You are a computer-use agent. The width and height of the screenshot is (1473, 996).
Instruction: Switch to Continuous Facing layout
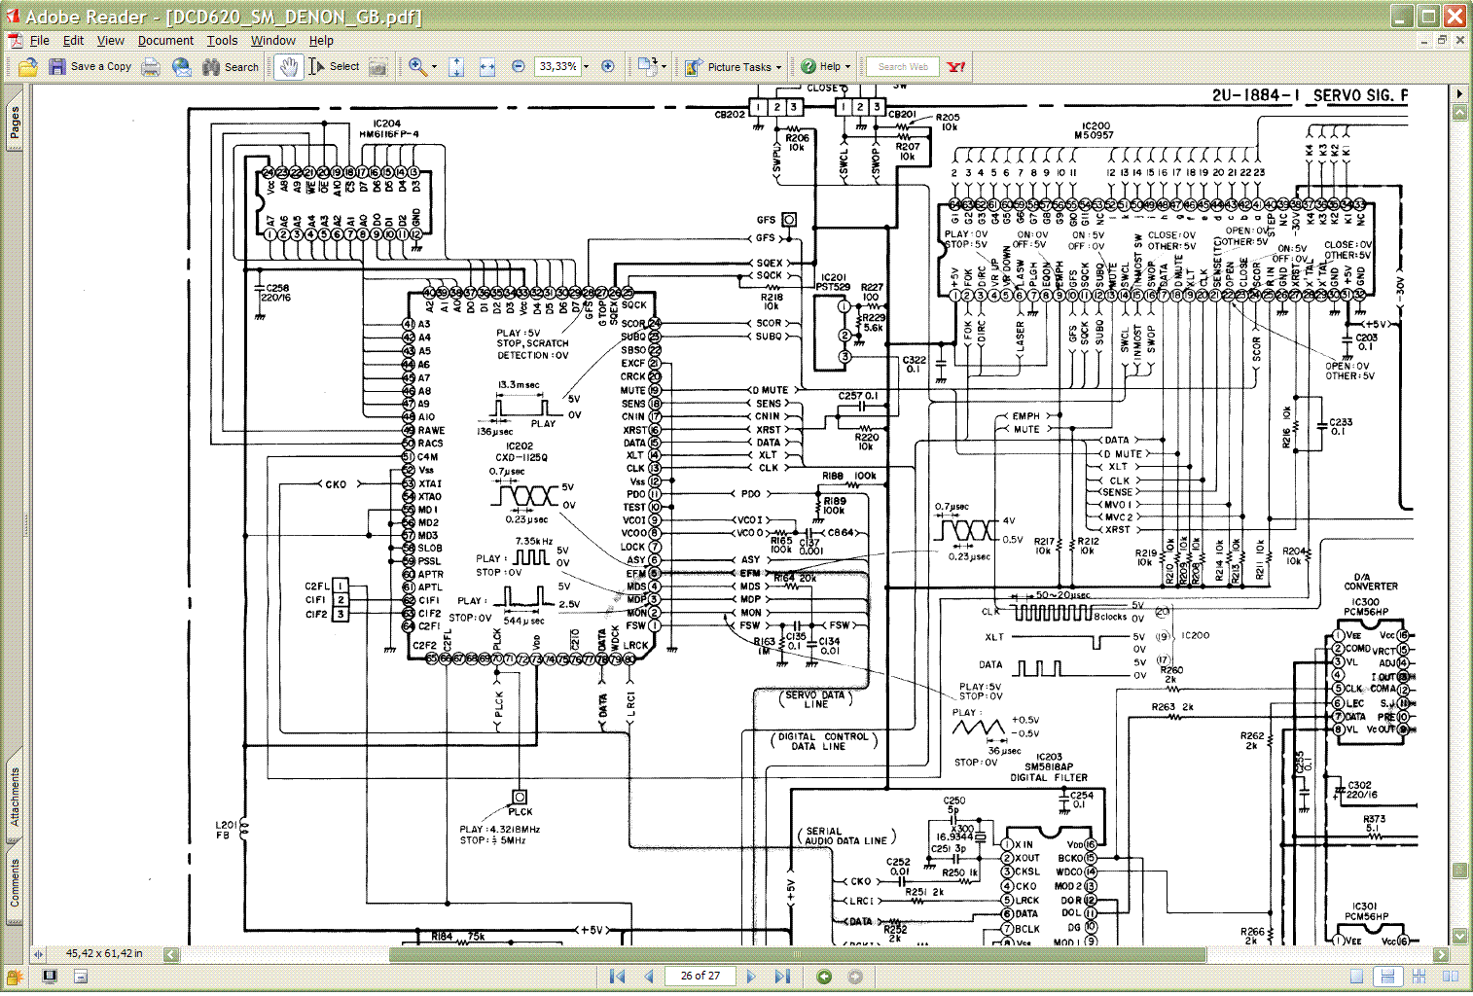point(1419,977)
